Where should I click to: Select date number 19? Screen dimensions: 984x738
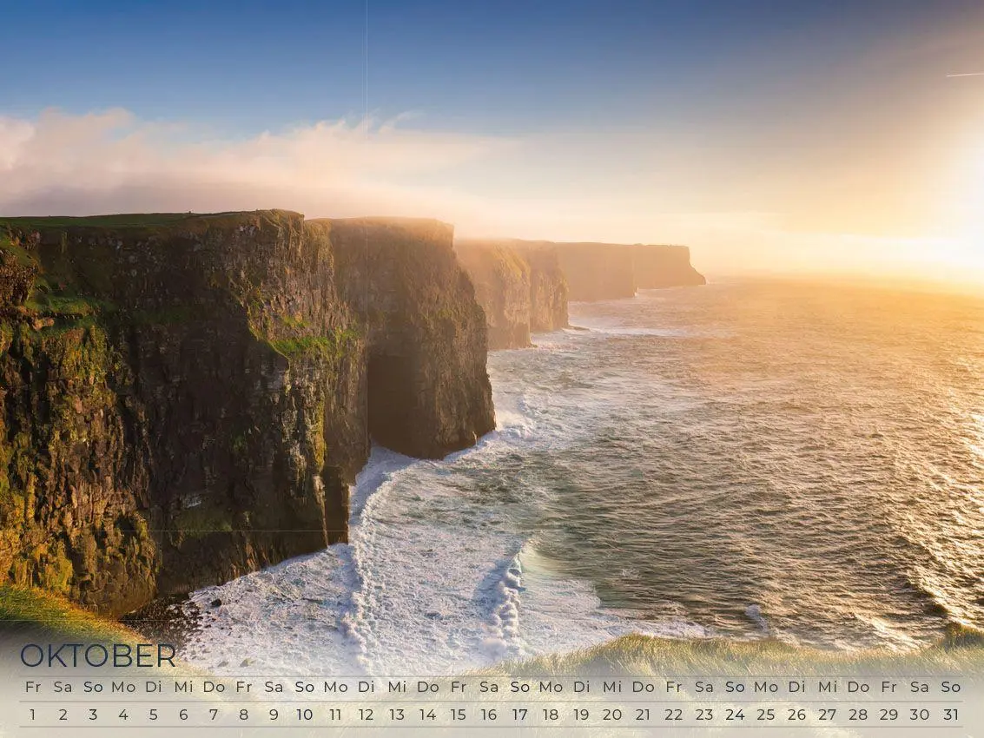581,715
